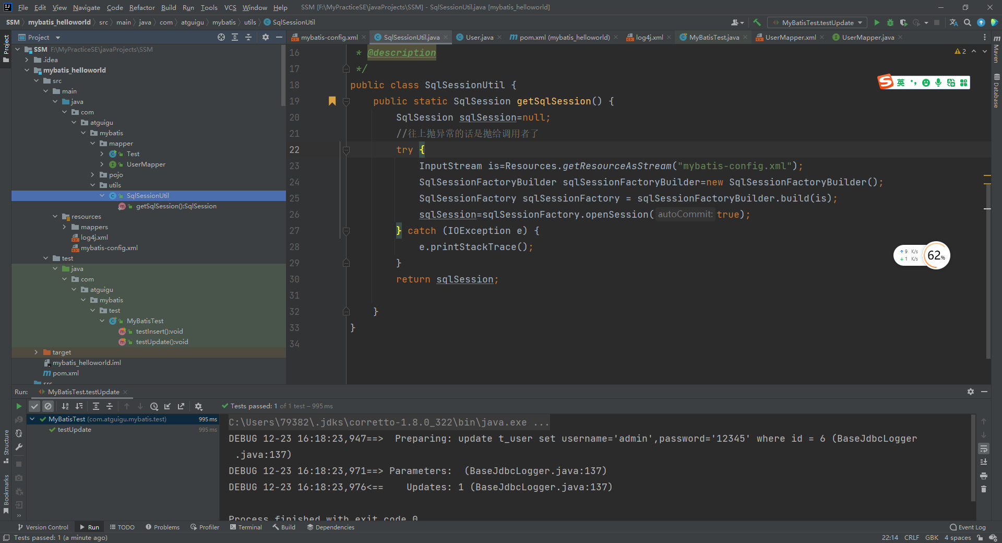Screen dimensions: 1002x543
Task: Click the translate icon in top toolbar
Action: click(954, 22)
